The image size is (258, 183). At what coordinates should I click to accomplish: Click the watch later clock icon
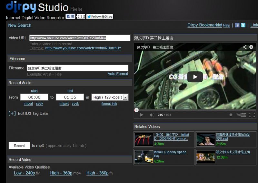click(x=231, y=115)
